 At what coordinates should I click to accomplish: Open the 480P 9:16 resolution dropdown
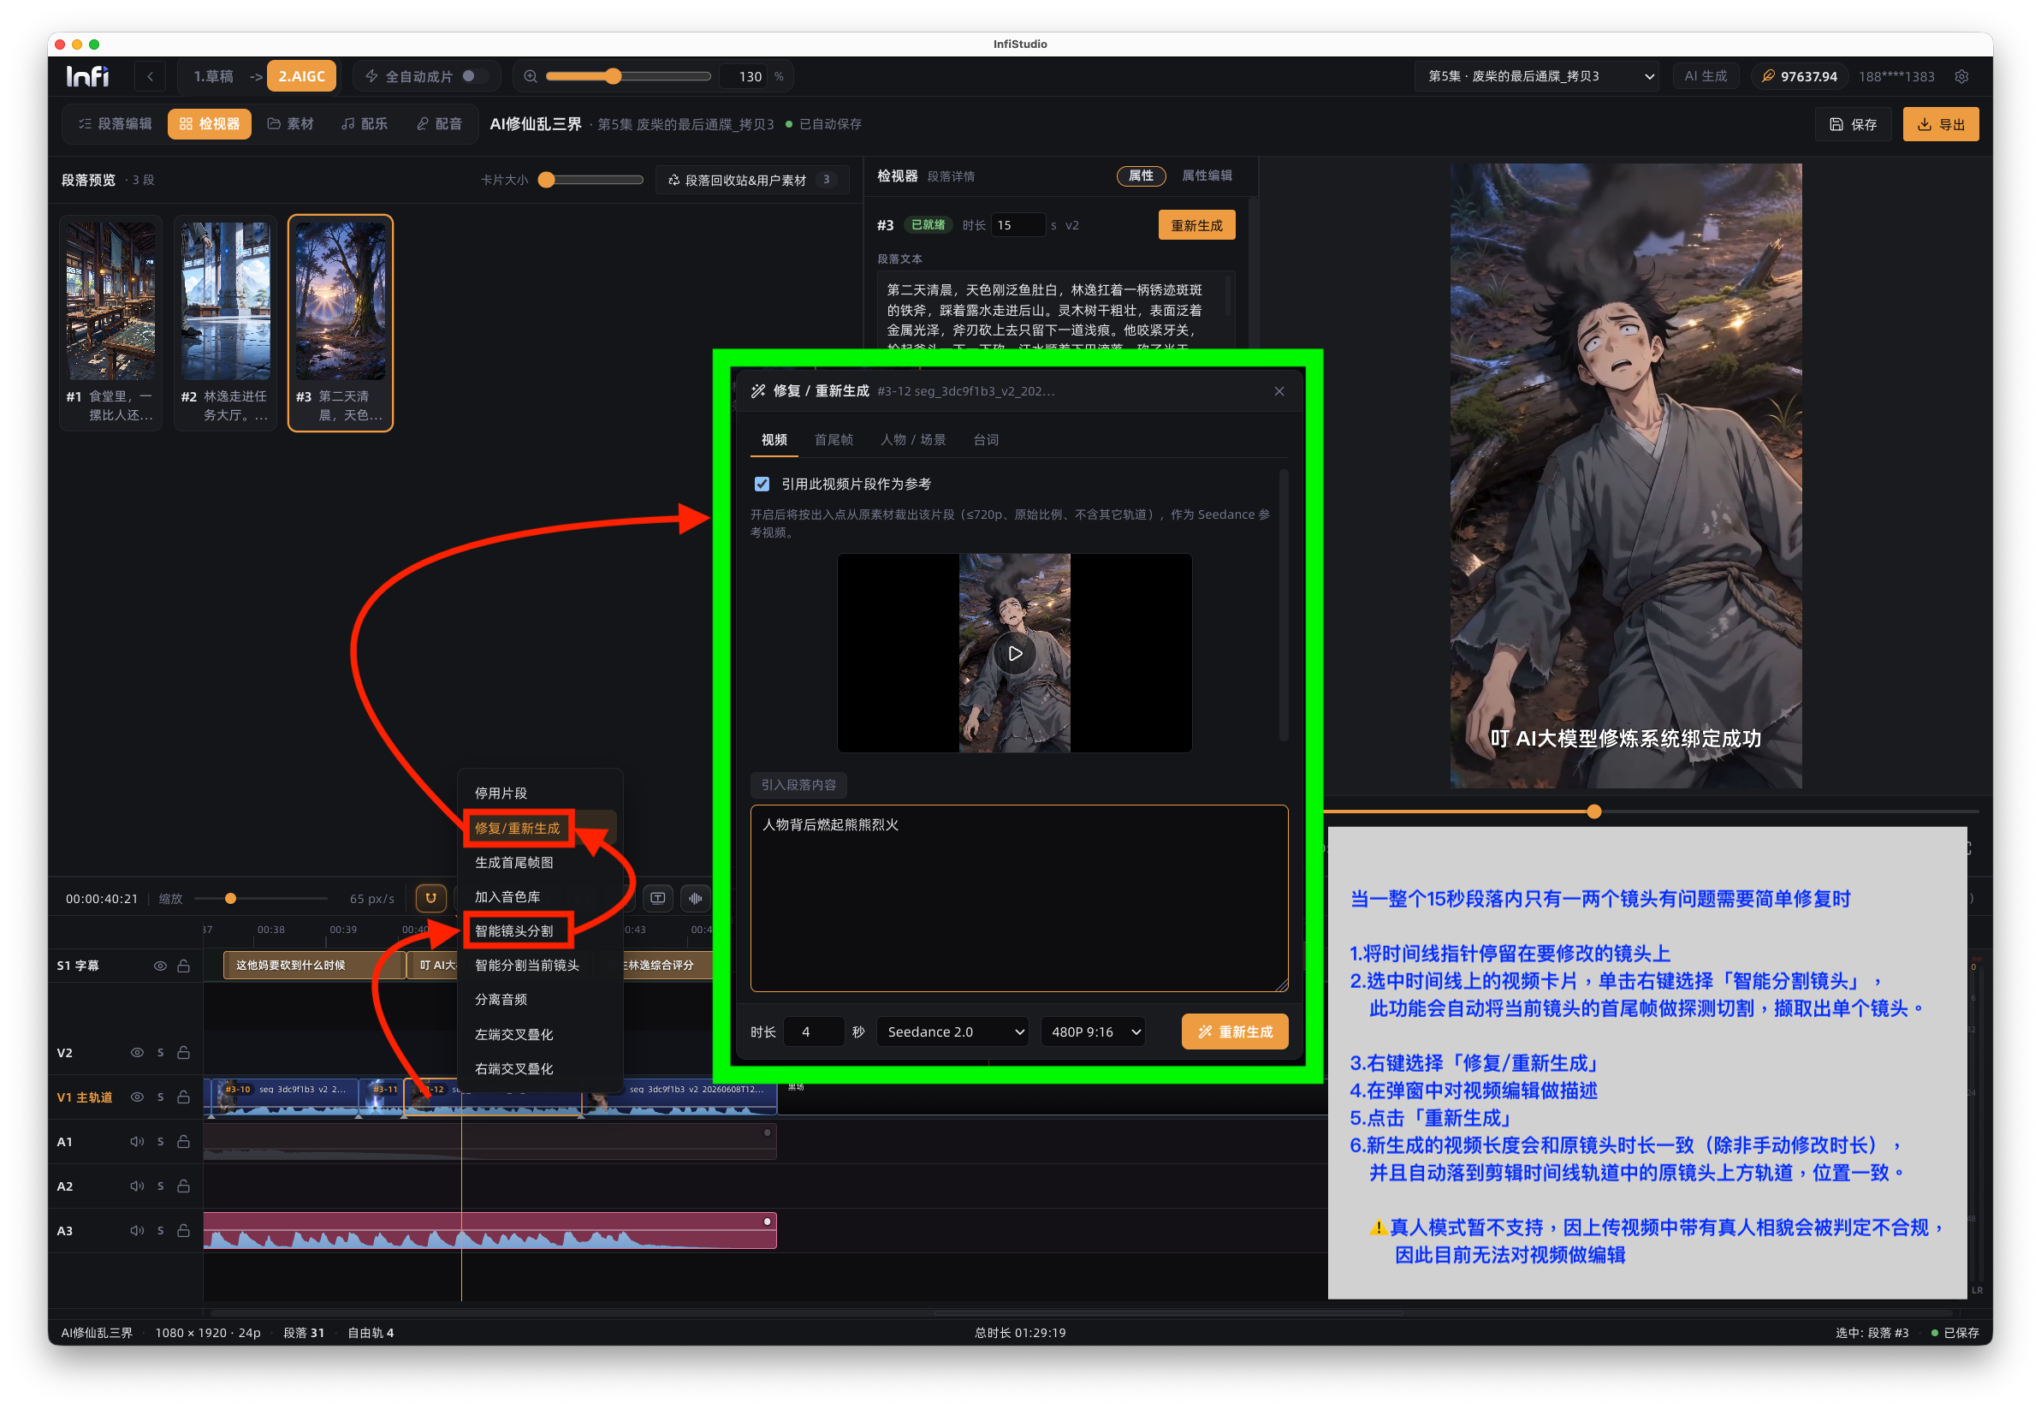point(1094,1032)
